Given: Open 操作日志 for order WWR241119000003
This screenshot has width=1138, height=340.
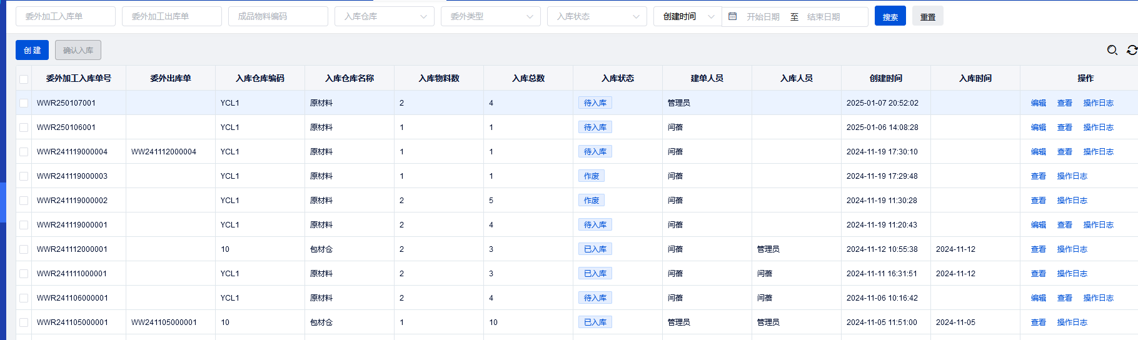Looking at the screenshot, I should (x=1072, y=176).
